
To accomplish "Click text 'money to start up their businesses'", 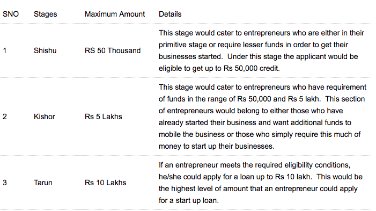I will click(216, 146).
